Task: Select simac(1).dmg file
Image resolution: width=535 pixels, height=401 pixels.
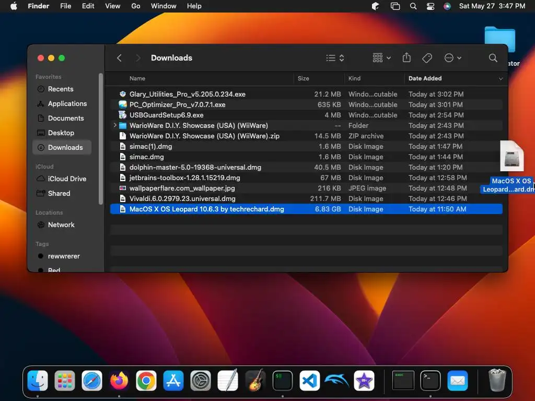Action: (x=306, y=147)
